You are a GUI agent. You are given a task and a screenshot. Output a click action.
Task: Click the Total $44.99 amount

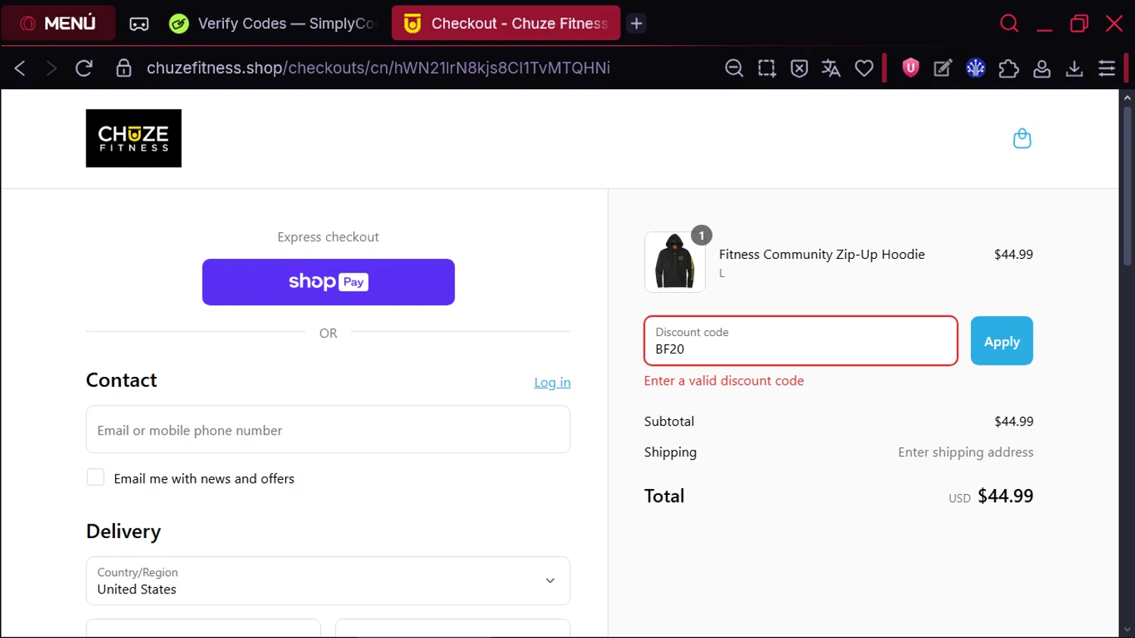[x=1006, y=496]
